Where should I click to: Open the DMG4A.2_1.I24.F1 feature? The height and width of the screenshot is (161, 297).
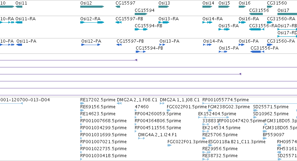pos(141,138)
